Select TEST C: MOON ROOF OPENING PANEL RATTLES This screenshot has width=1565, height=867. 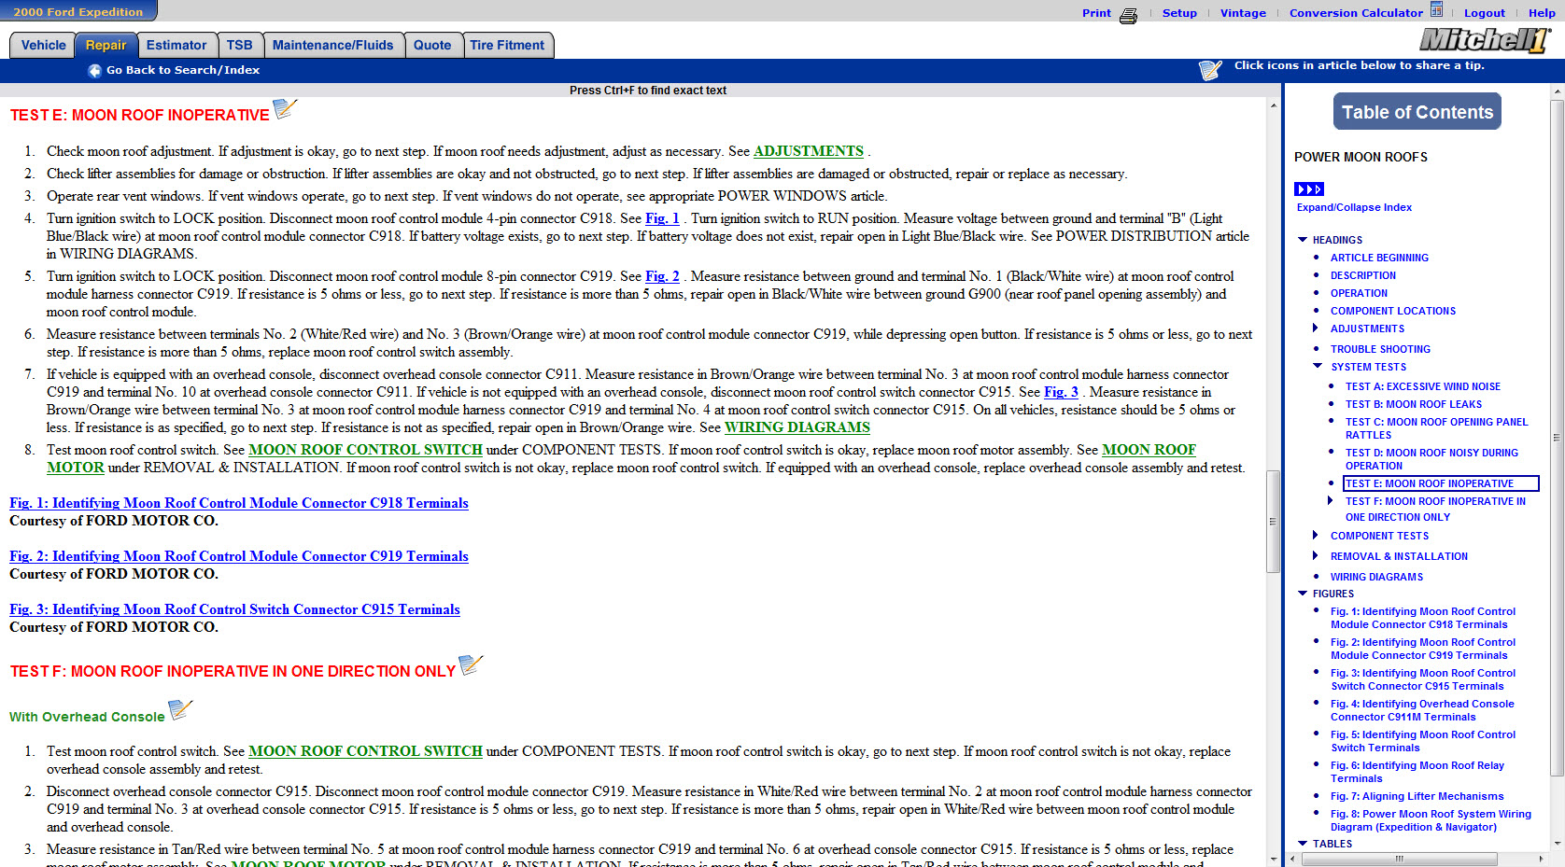pos(1437,428)
